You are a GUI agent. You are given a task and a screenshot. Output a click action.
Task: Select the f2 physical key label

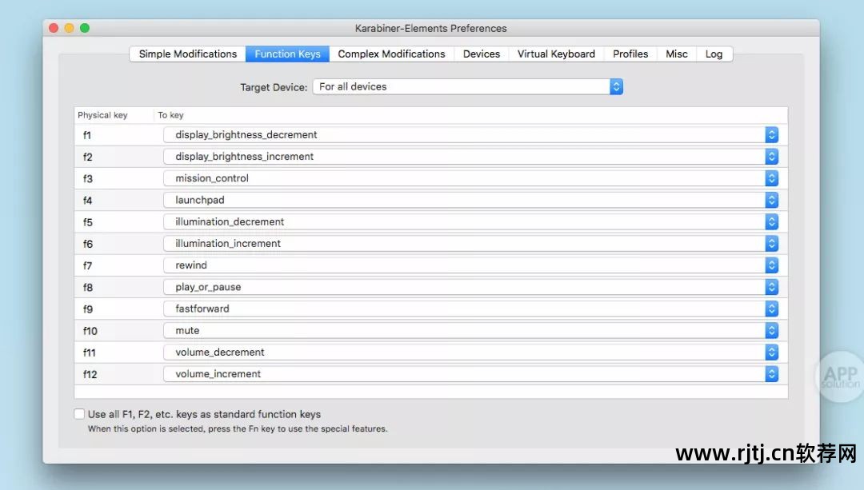[x=88, y=157]
